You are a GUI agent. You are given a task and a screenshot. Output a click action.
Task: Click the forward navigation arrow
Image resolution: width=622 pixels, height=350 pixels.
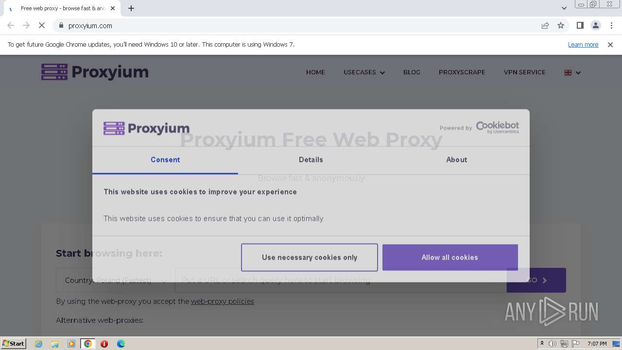tap(26, 25)
